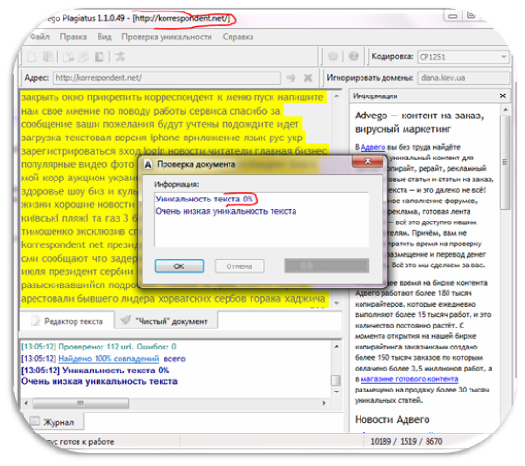Open the Проверка уникальности menu

[166, 37]
